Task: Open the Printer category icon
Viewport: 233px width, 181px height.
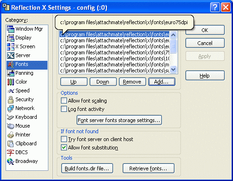Action: tap(11, 135)
